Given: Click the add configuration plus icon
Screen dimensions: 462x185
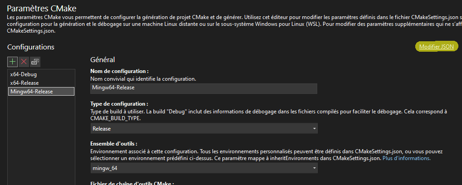Looking at the screenshot, I should click(13, 61).
